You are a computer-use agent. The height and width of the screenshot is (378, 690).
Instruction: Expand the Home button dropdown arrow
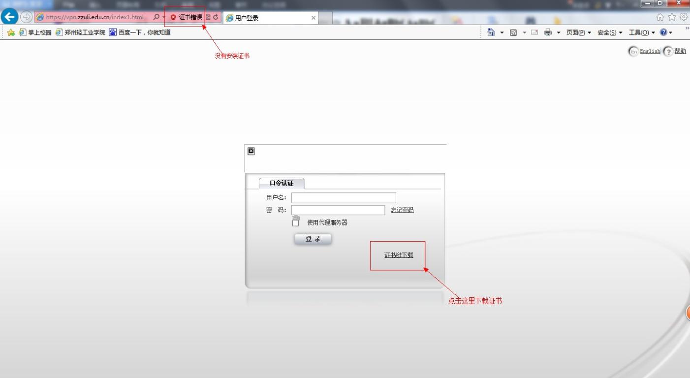point(502,32)
